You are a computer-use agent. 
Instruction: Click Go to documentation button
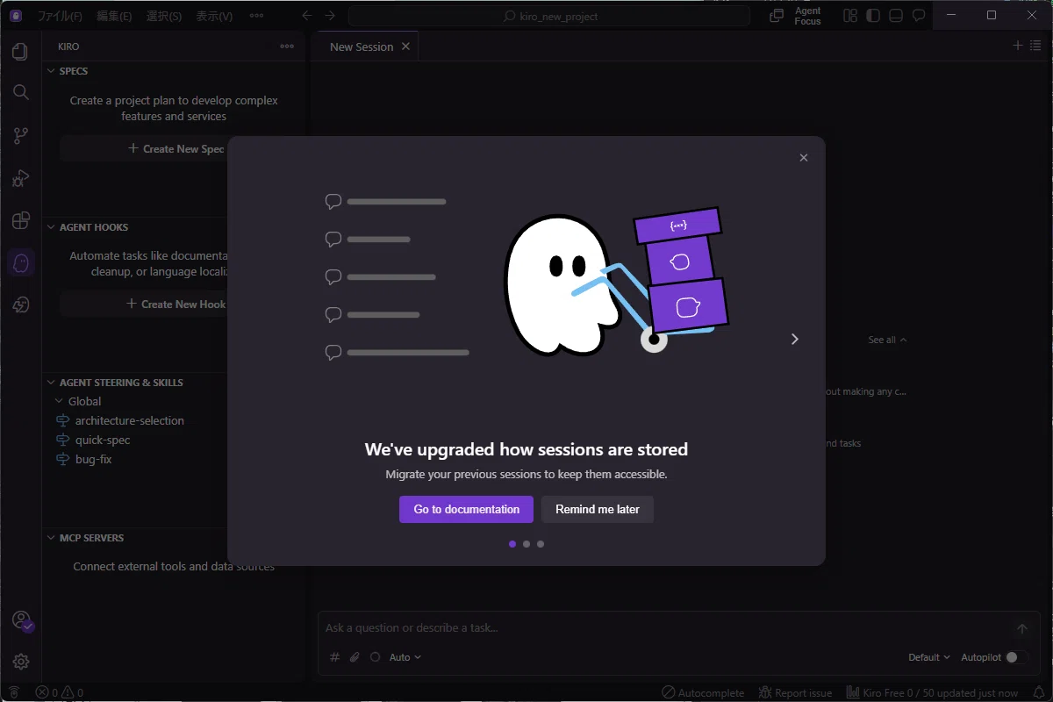coord(467,509)
